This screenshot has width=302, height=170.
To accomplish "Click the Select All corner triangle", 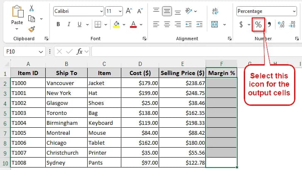I will pos(7,64).
